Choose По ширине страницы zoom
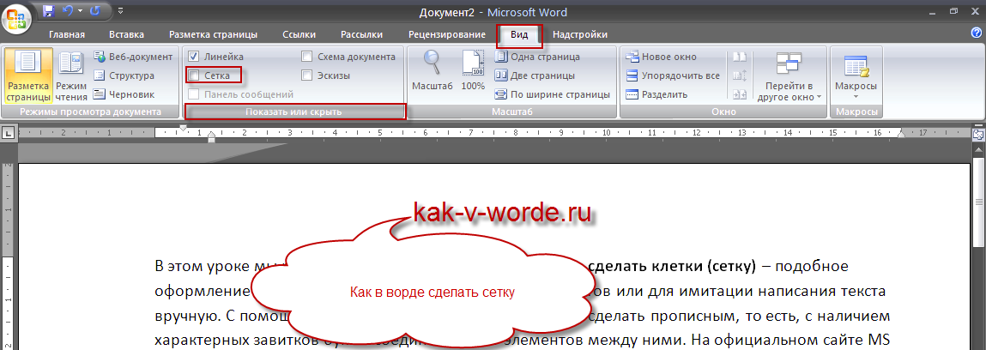Screen dimensions: 986x350 click(x=553, y=95)
